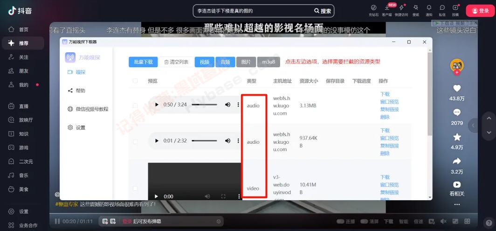
Task: Click the red 登录 login button
Action: 481,11
